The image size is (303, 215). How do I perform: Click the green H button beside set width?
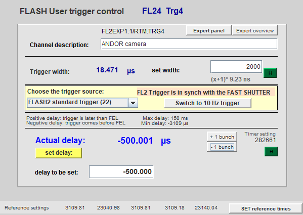pyautogui.click(x=270, y=73)
